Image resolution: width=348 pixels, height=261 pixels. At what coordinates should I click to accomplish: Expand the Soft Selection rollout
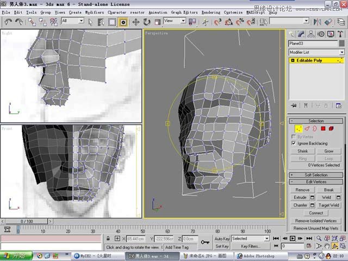pos(316,175)
